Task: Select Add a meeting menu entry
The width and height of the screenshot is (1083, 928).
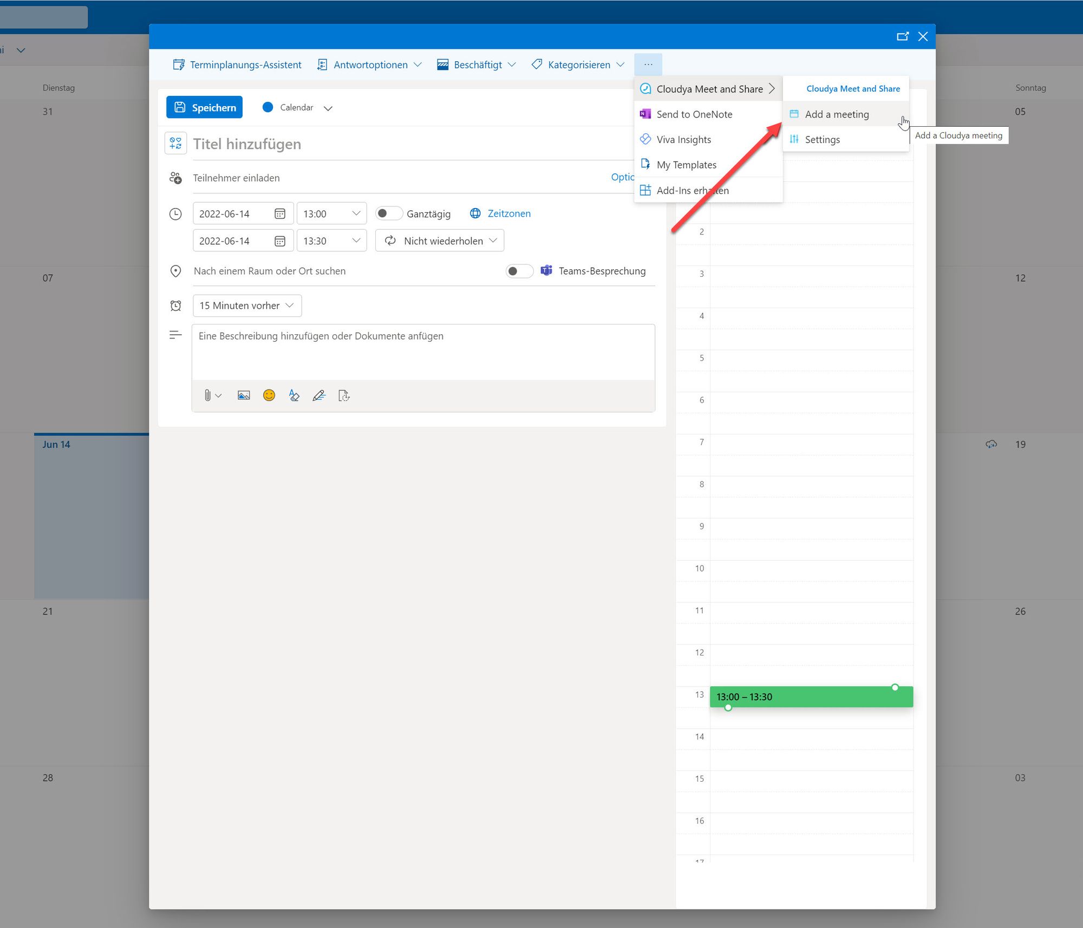Action: [x=837, y=114]
